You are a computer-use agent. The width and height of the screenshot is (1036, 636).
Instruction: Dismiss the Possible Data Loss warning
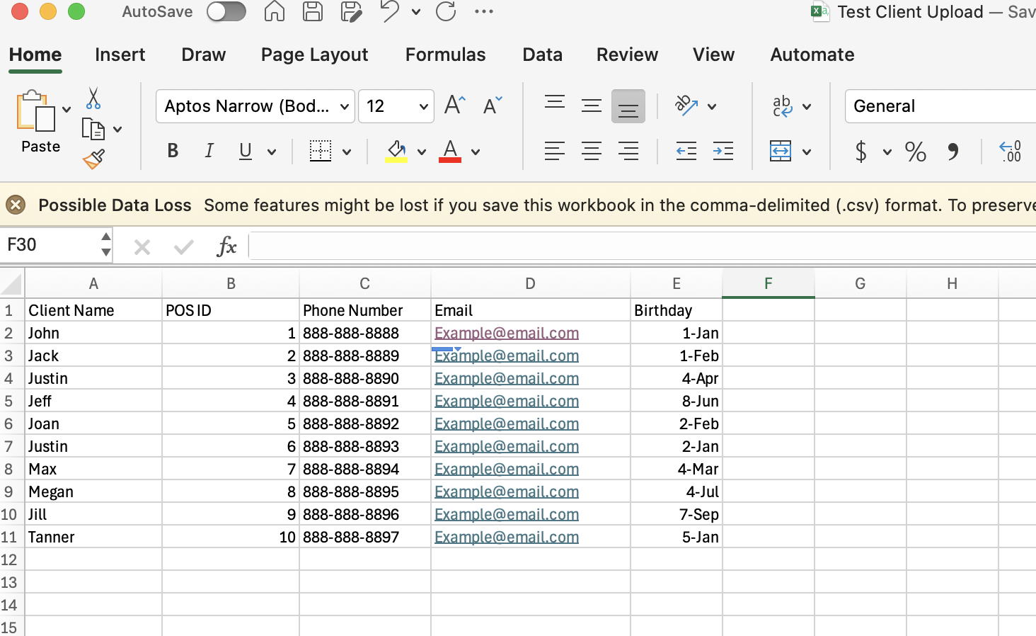coord(16,205)
